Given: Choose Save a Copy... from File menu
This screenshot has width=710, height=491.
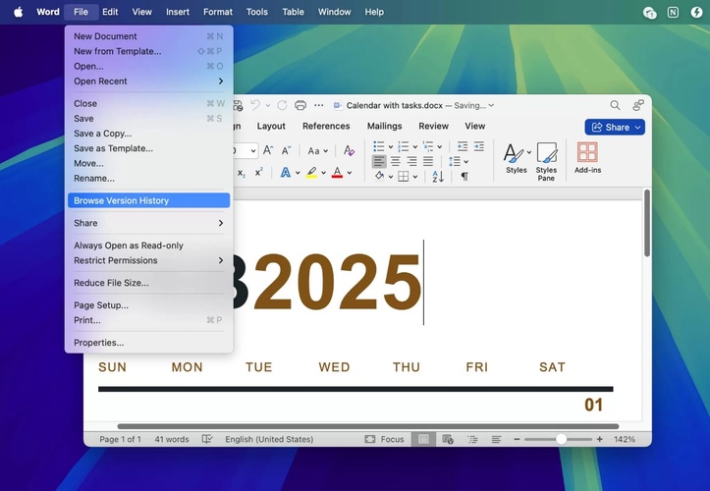Looking at the screenshot, I should [148, 134].
